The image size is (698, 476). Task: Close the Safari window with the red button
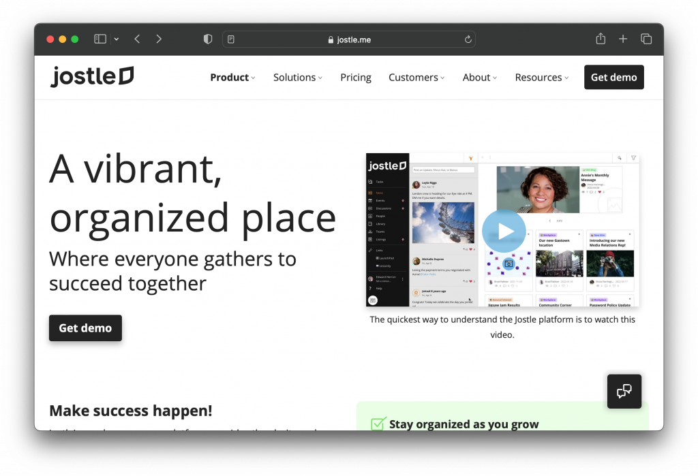50,39
